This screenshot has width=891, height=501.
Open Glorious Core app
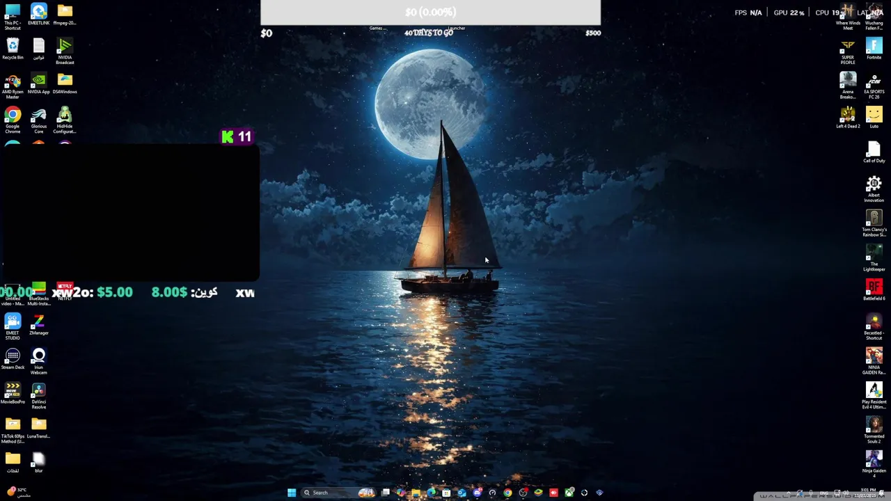[x=38, y=120]
